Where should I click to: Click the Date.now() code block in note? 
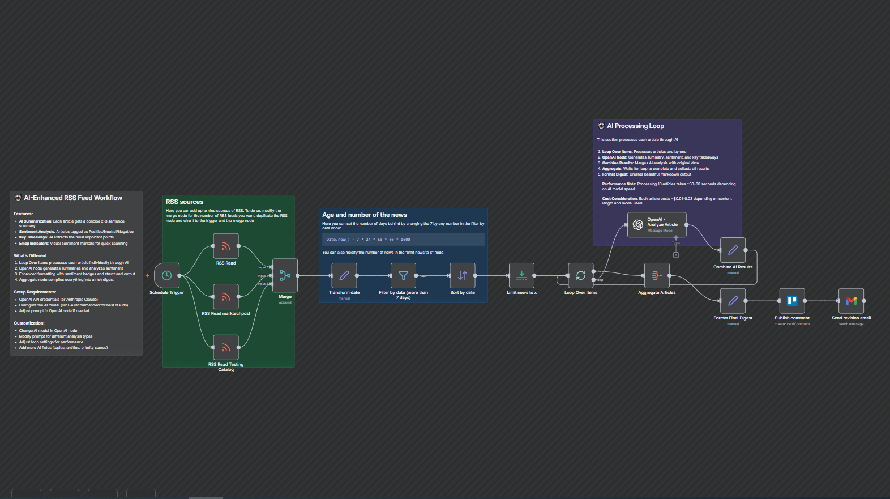pos(403,240)
